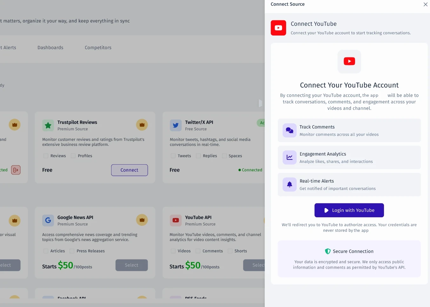The height and width of the screenshot is (307, 430).
Task: Check the Comments checkbox on YouTube API
Action: pyautogui.click(x=198, y=251)
